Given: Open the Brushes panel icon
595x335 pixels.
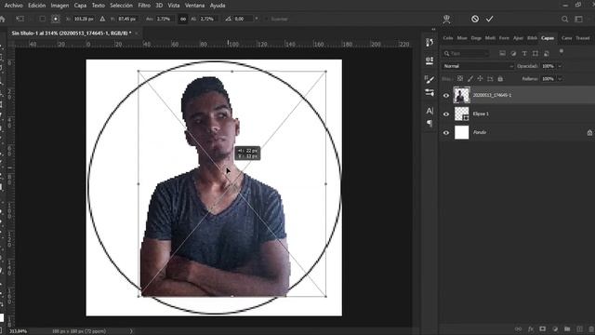Looking at the screenshot, I should 430,79.
